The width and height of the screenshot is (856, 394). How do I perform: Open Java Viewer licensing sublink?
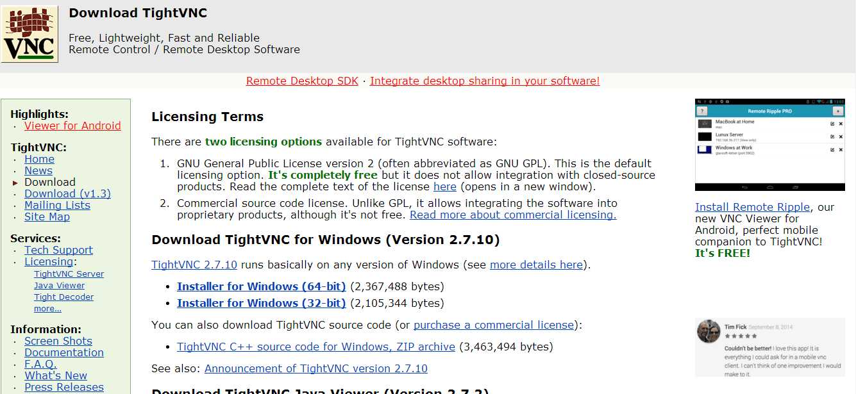tap(59, 285)
